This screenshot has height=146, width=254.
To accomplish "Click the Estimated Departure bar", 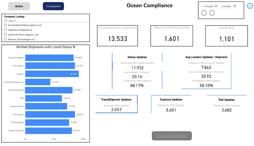I will [38, 82].
